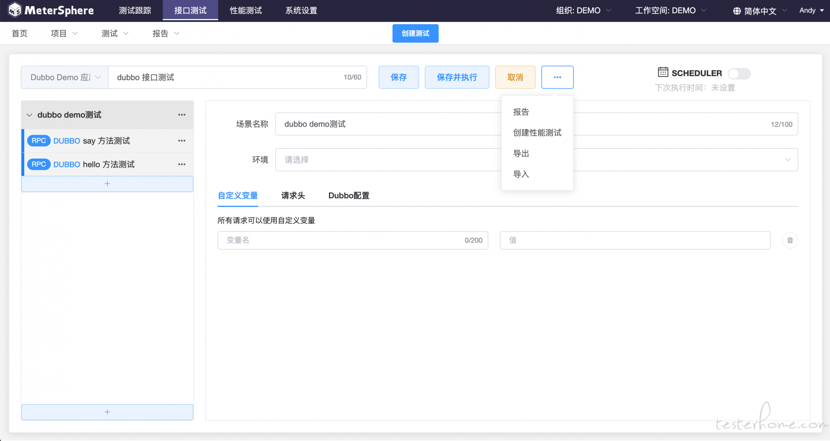
Task: Click the 下次执行时间: 未设置 text
Action: pos(695,88)
